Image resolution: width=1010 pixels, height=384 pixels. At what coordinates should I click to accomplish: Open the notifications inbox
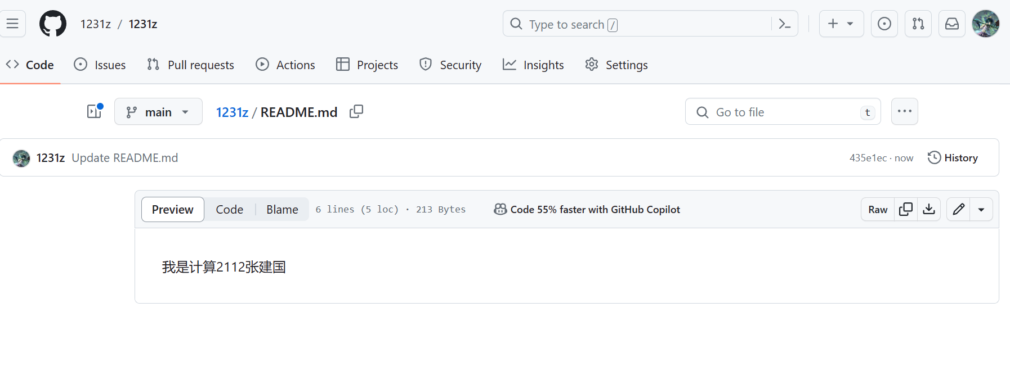click(951, 24)
